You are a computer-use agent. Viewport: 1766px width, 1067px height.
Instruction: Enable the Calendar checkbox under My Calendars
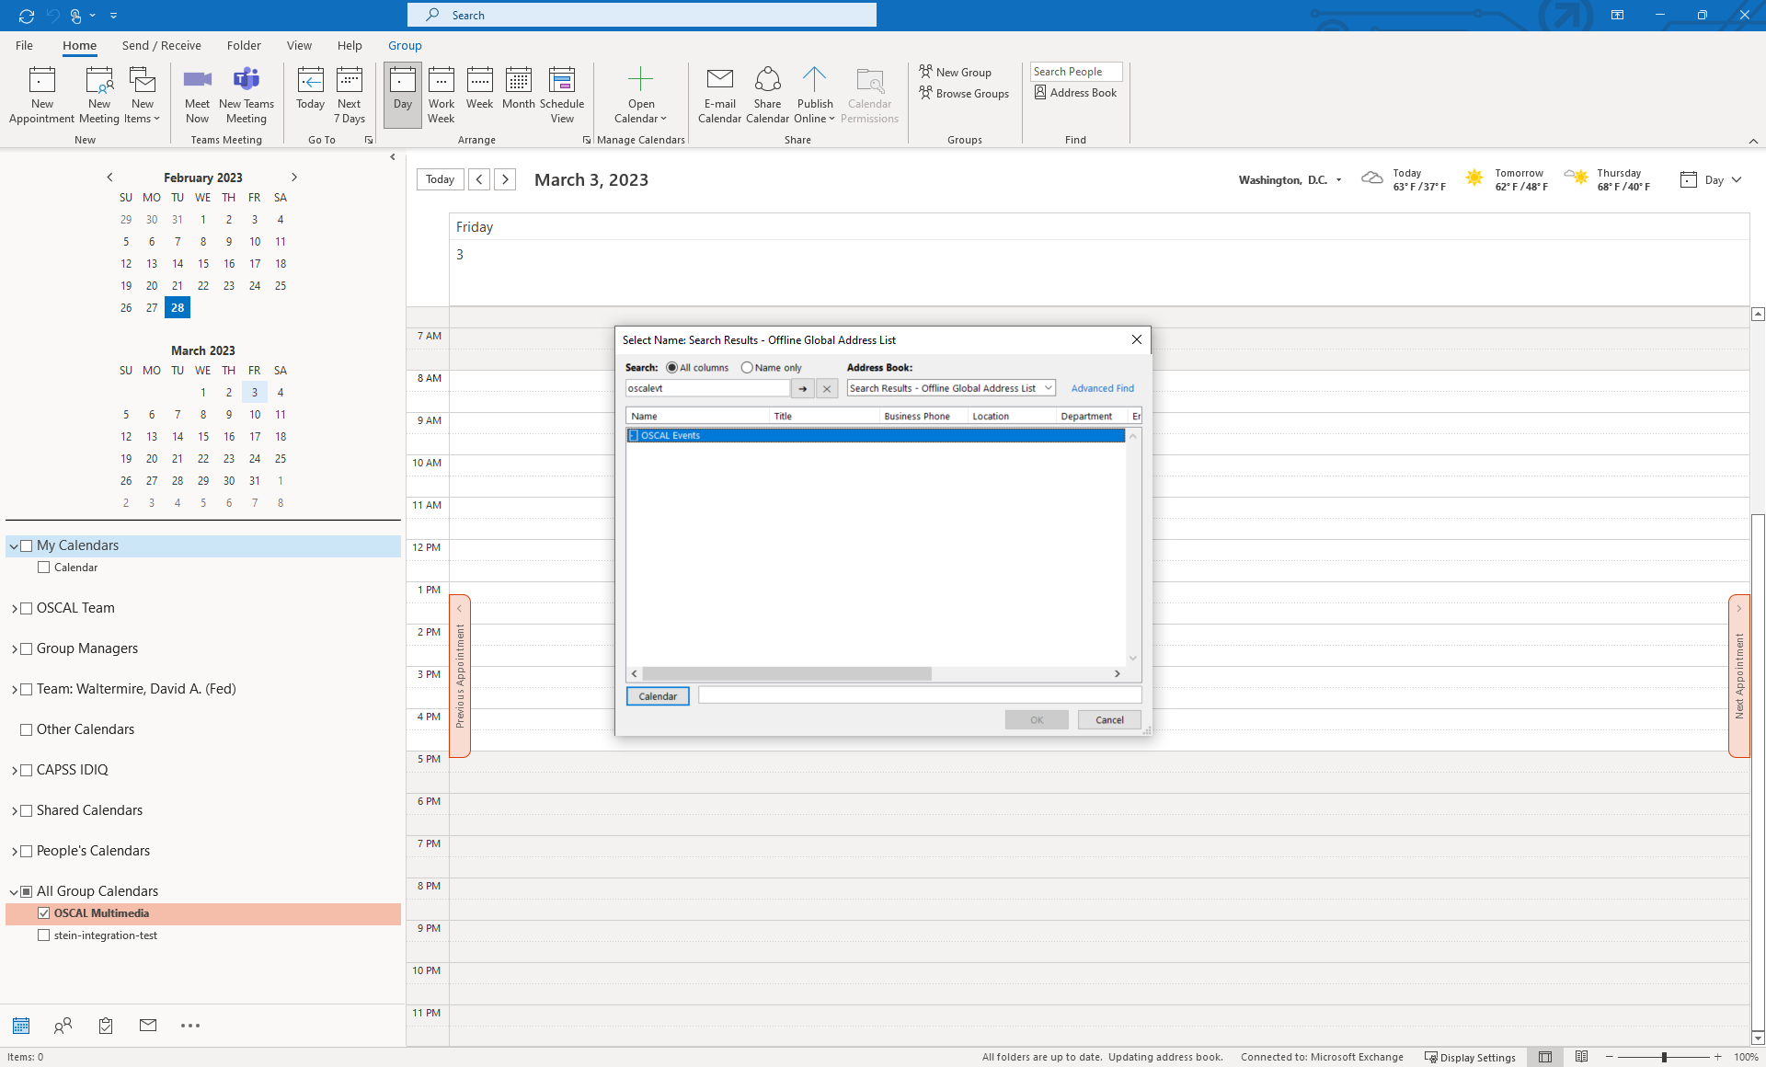coord(43,568)
